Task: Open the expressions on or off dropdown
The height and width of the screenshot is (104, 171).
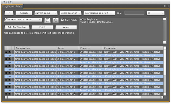Action: coord(99,13)
